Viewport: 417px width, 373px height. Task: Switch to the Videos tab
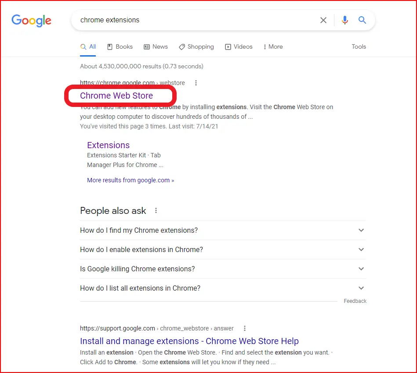coord(239,47)
